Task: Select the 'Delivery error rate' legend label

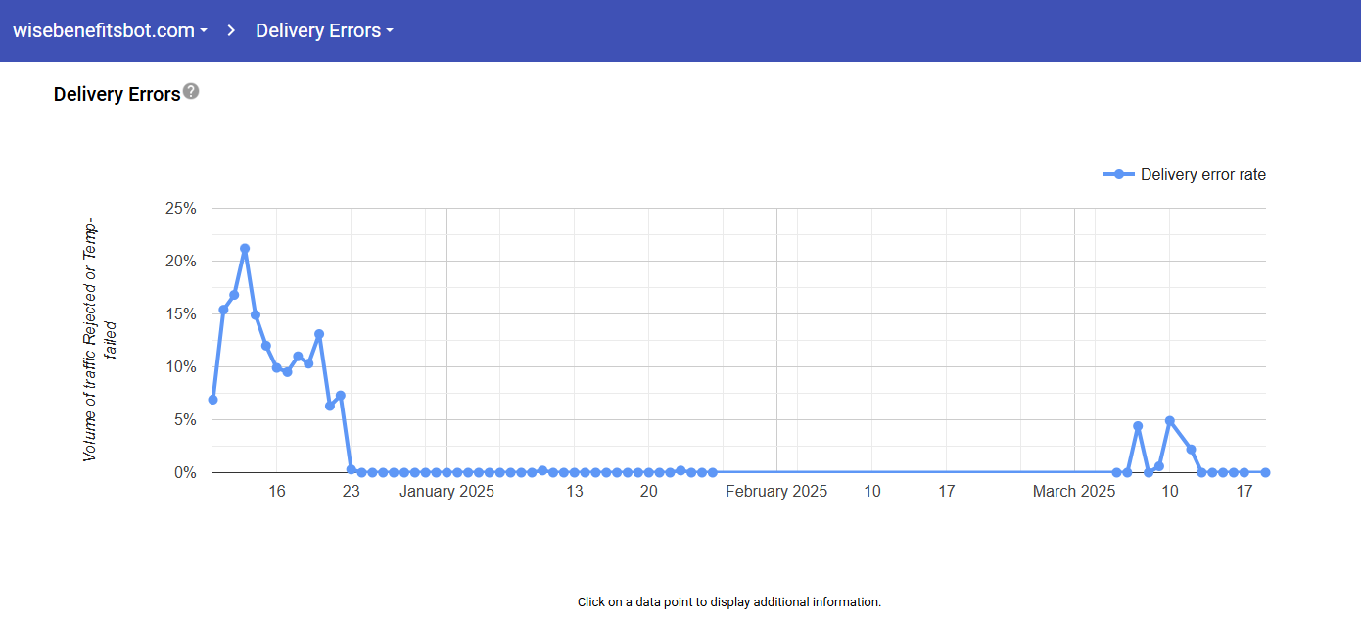Action: coord(1202,175)
